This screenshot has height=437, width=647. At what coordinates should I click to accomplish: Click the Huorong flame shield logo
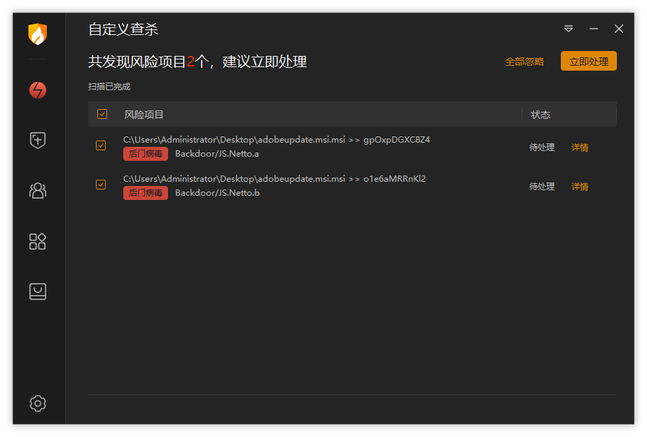38,34
